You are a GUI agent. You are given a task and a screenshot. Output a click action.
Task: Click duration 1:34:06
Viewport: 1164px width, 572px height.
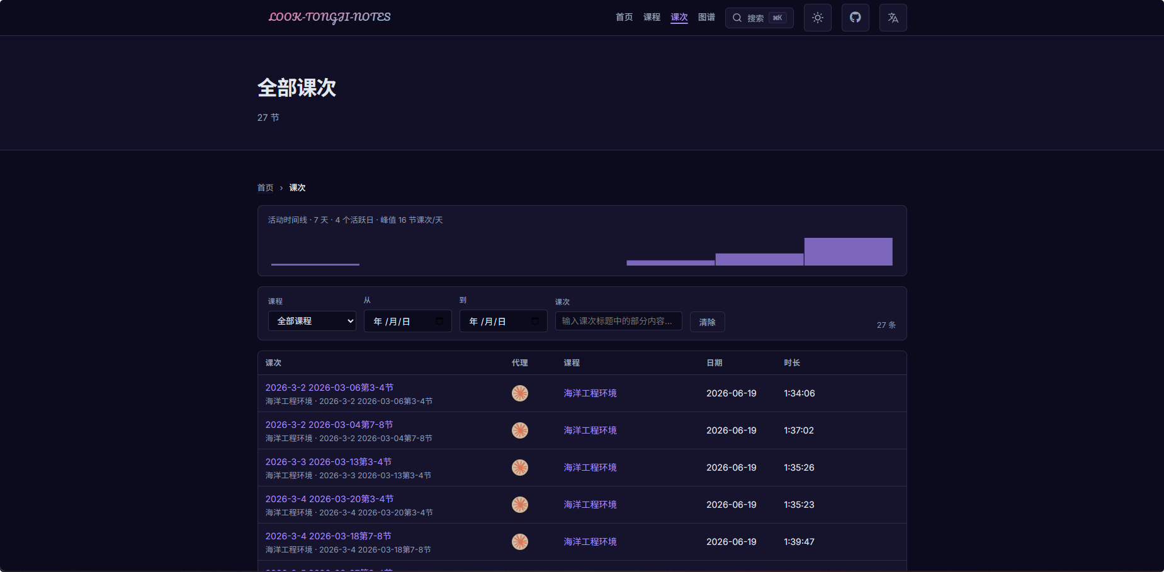pos(800,393)
